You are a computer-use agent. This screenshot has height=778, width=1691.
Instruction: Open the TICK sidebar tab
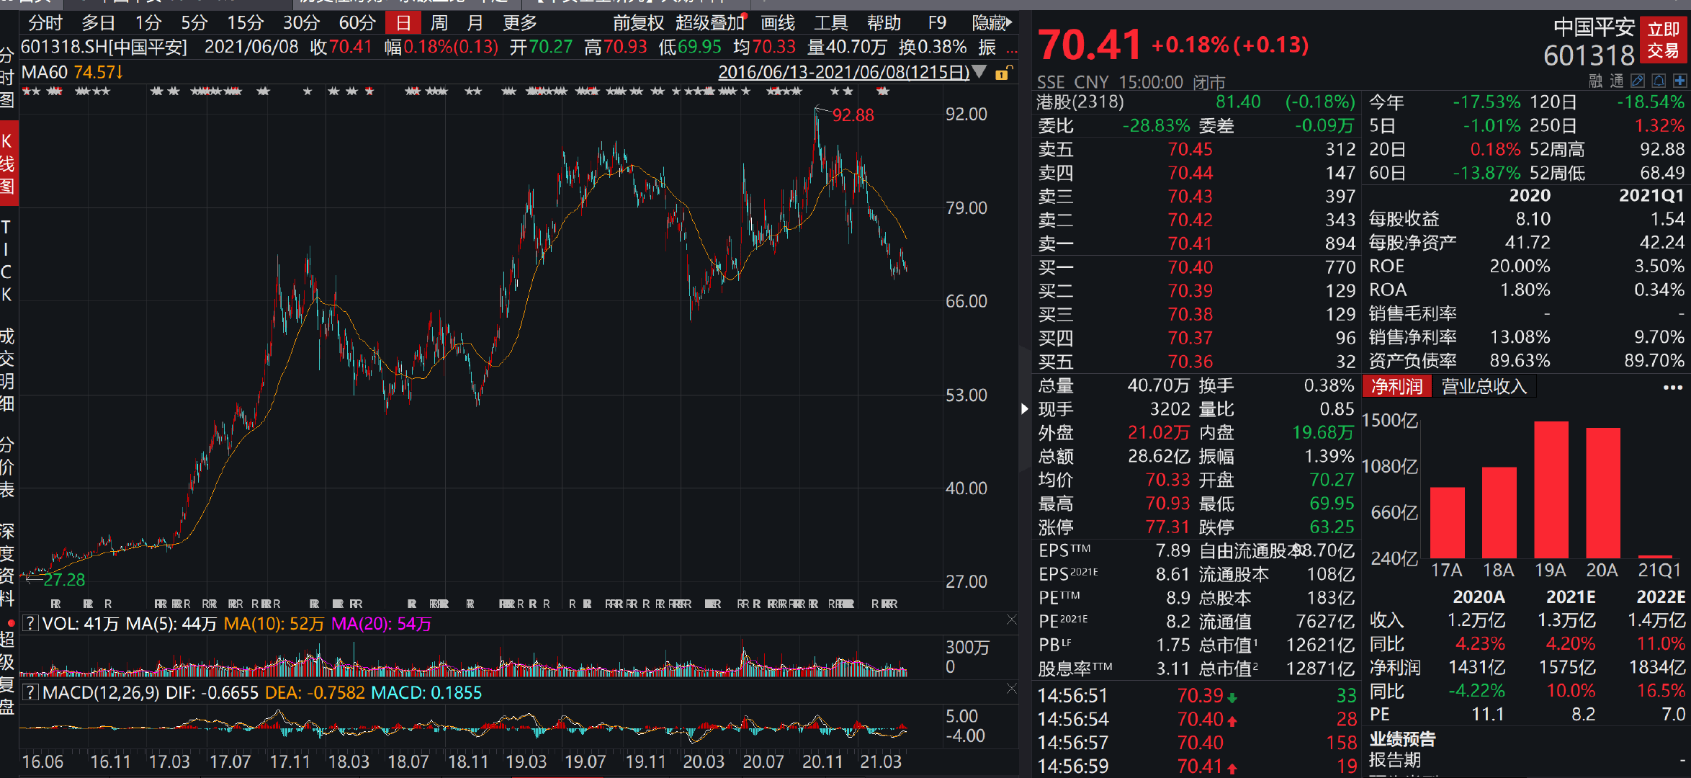tap(6, 261)
